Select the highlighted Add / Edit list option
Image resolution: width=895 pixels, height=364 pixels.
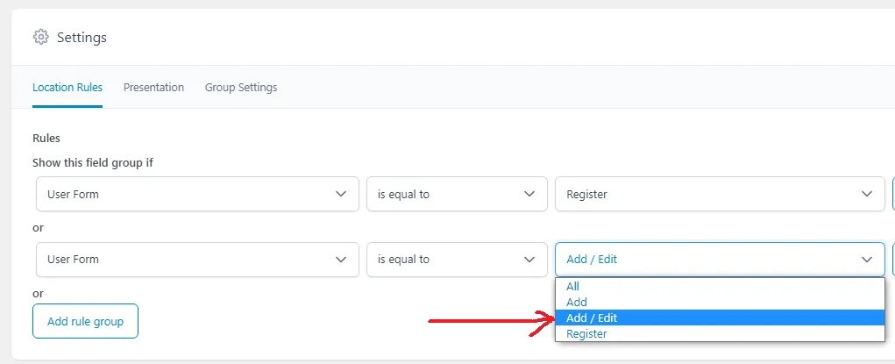click(x=720, y=318)
